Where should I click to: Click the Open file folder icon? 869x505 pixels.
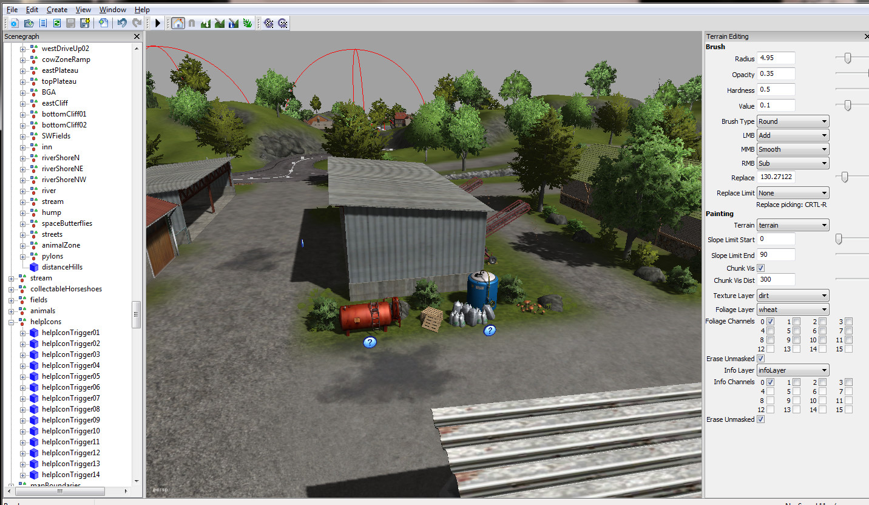(x=29, y=23)
